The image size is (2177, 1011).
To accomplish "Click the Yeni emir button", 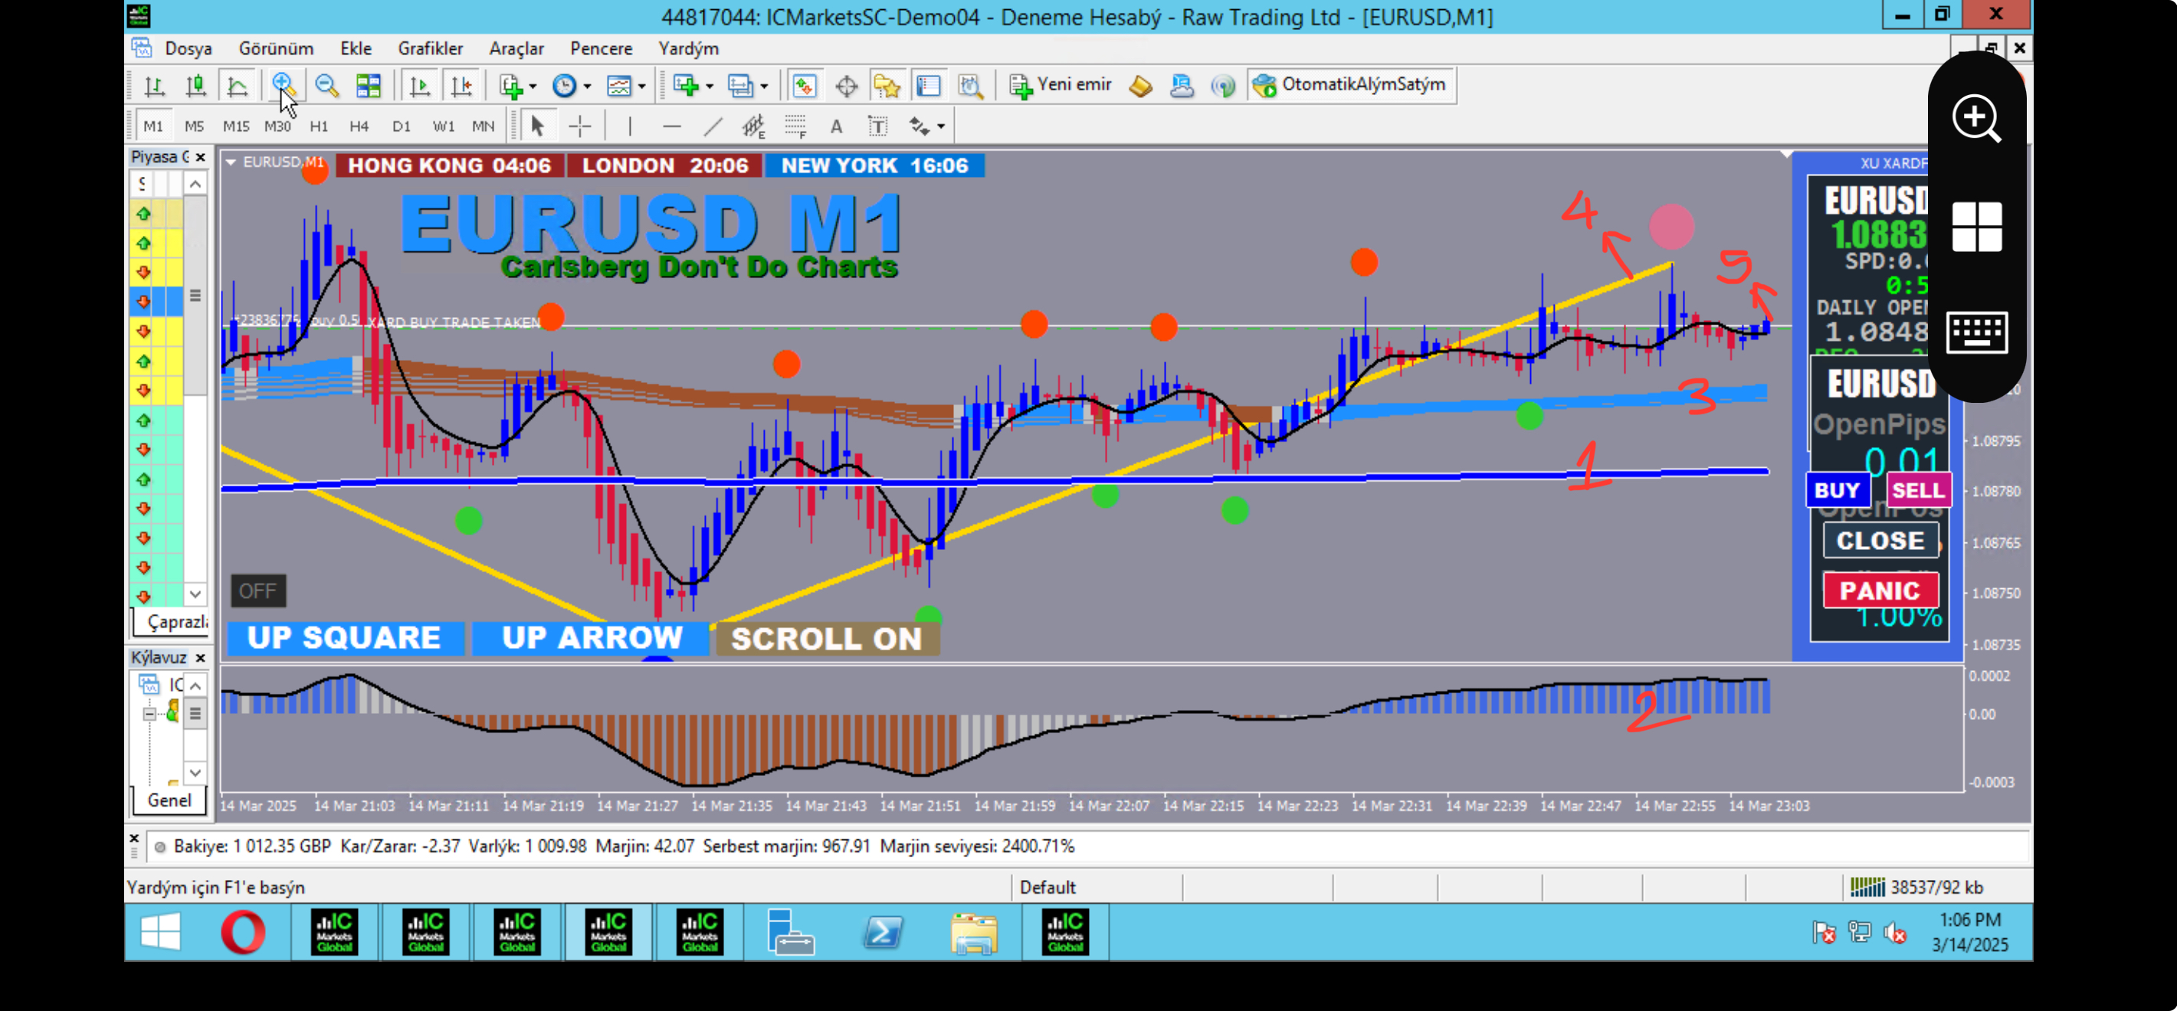I will (x=1061, y=84).
